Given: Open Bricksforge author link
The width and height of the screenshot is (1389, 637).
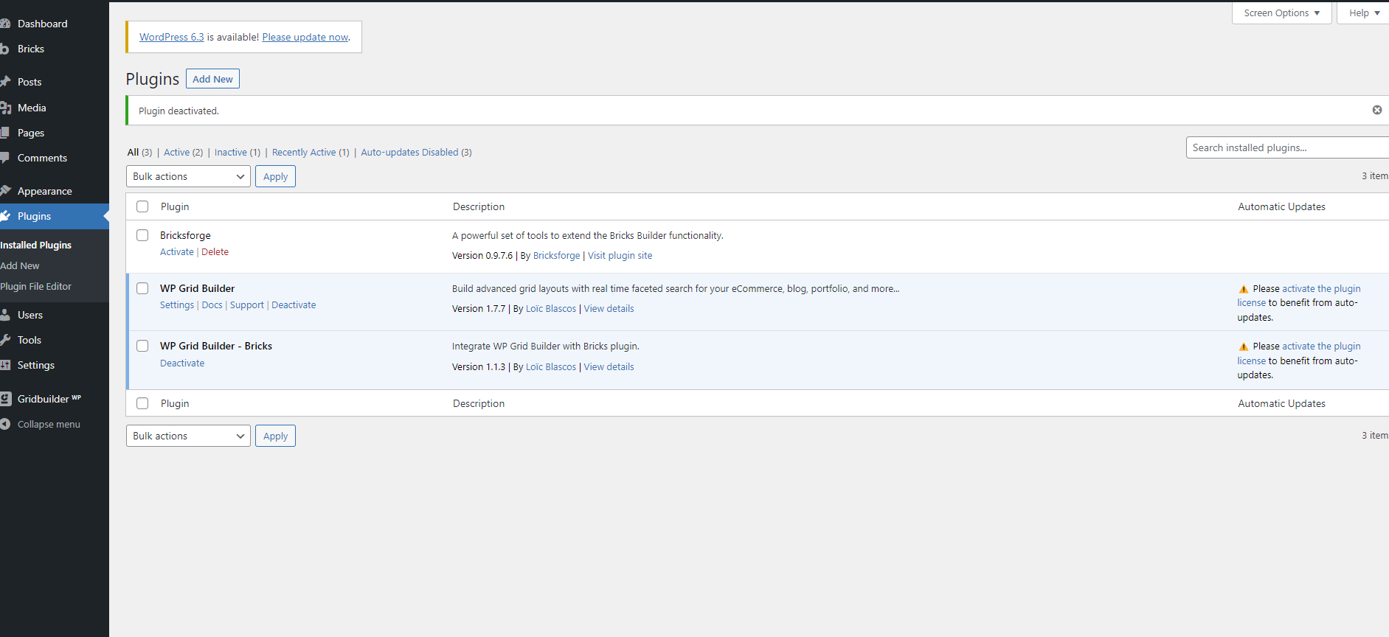Looking at the screenshot, I should pos(556,255).
